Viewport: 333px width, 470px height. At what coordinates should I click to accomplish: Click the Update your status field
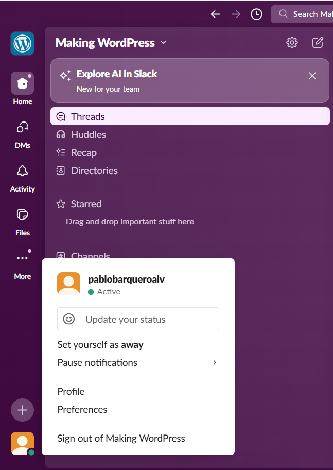click(x=138, y=319)
